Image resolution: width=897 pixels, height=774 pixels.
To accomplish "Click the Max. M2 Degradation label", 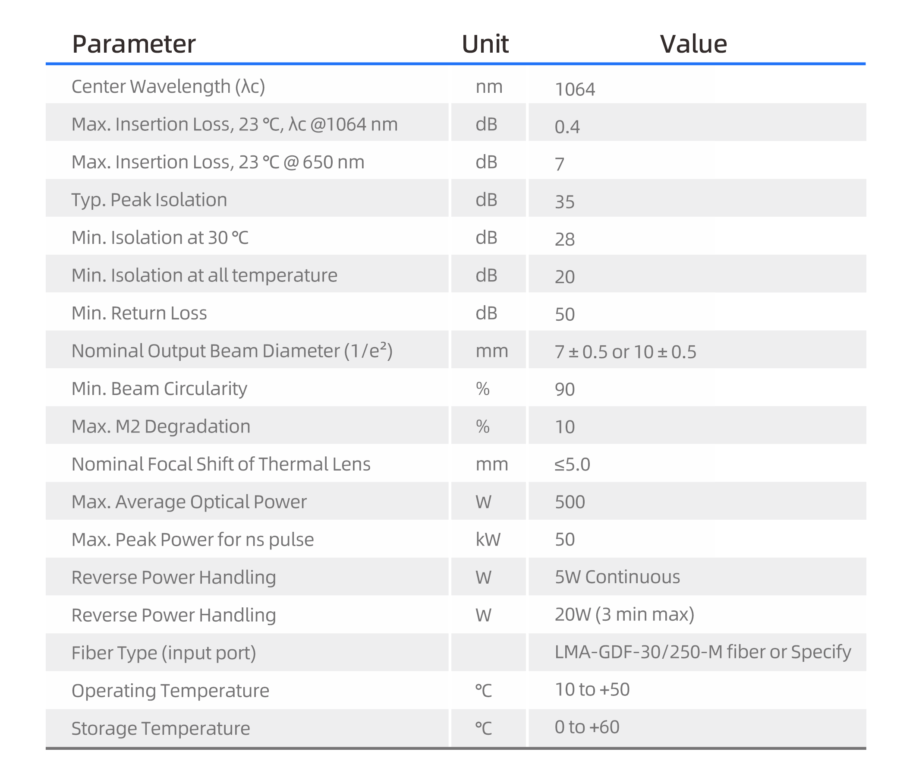I will [161, 426].
